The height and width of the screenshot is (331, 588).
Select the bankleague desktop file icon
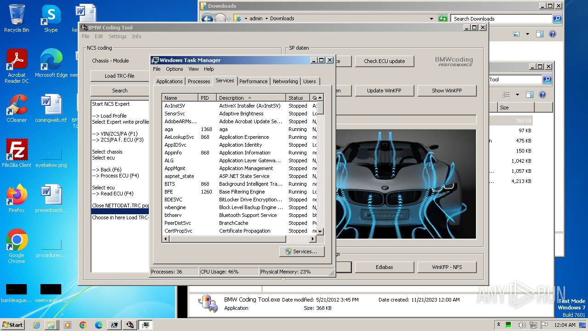(17, 292)
